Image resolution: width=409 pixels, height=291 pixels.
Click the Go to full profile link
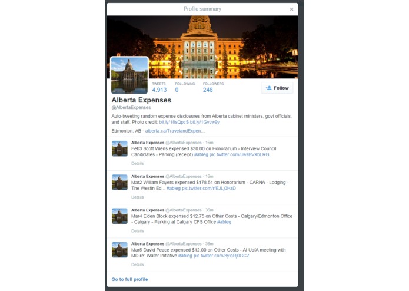tap(129, 279)
